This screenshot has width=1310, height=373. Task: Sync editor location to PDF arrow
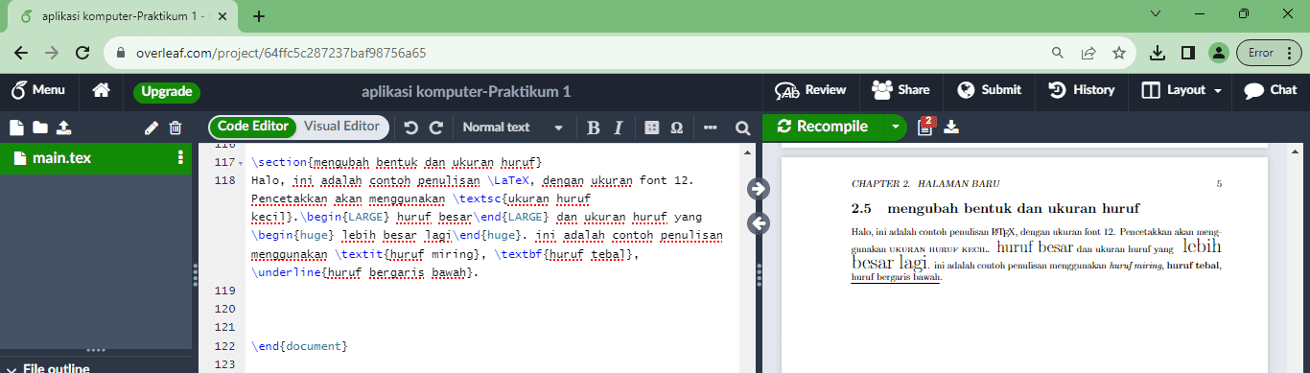point(758,189)
